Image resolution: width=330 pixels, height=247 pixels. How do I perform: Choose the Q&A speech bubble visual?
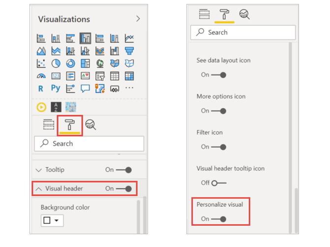(85, 89)
